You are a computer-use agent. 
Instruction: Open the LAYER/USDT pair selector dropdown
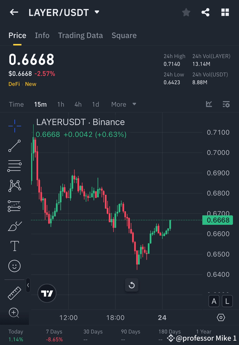tap(96, 12)
